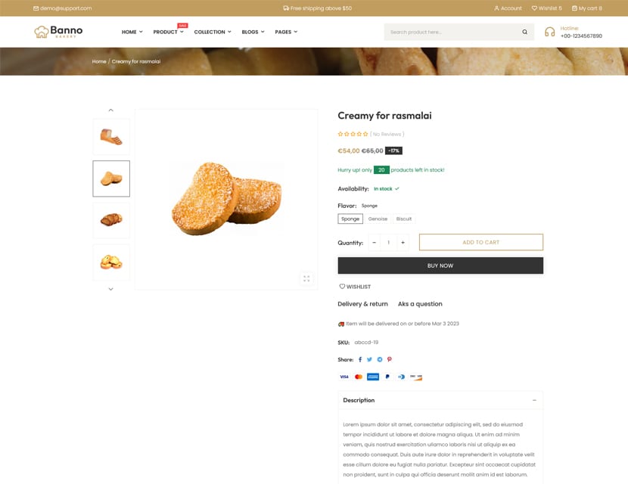Click the Buy Now button
628x484 pixels.
click(x=440, y=265)
